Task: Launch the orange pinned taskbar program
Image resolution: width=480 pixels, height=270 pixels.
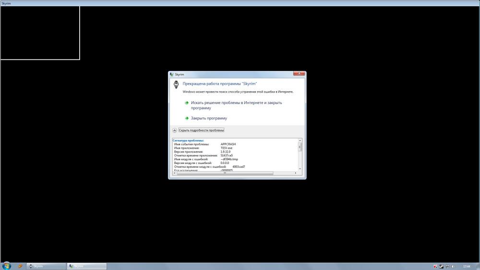Action: pos(20,266)
